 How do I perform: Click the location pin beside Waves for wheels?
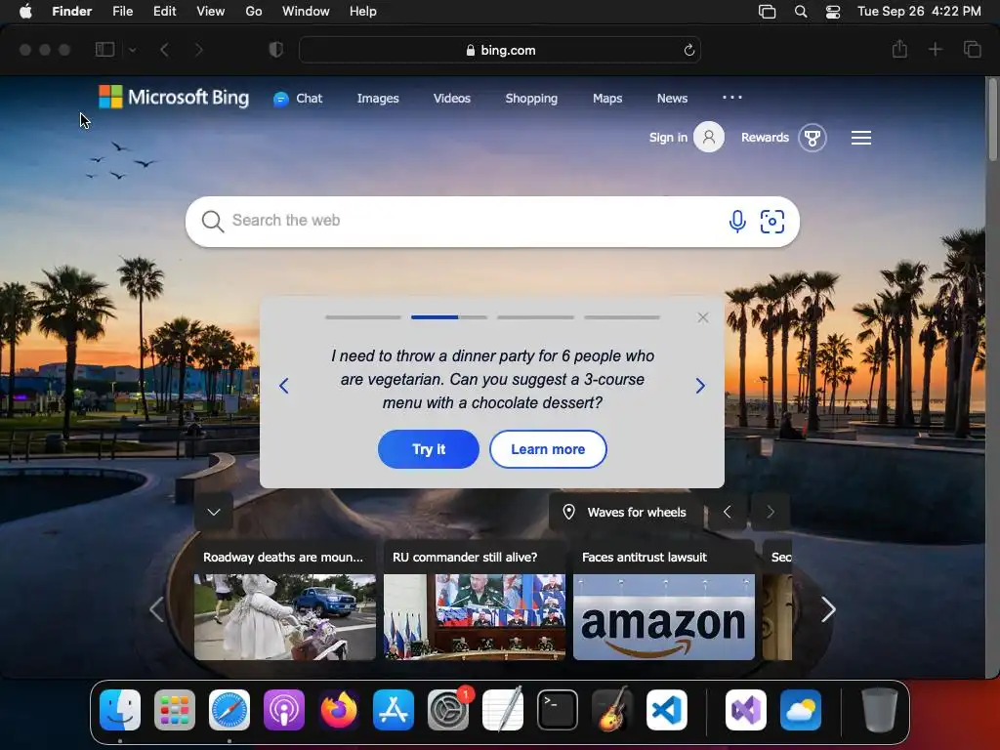pyautogui.click(x=569, y=512)
